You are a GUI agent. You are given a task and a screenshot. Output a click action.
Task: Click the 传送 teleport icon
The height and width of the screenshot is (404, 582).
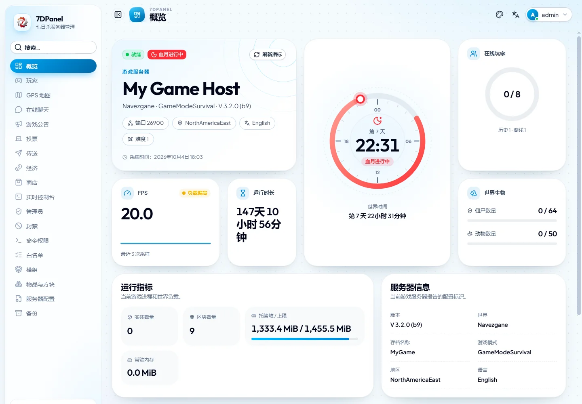click(19, 154)
